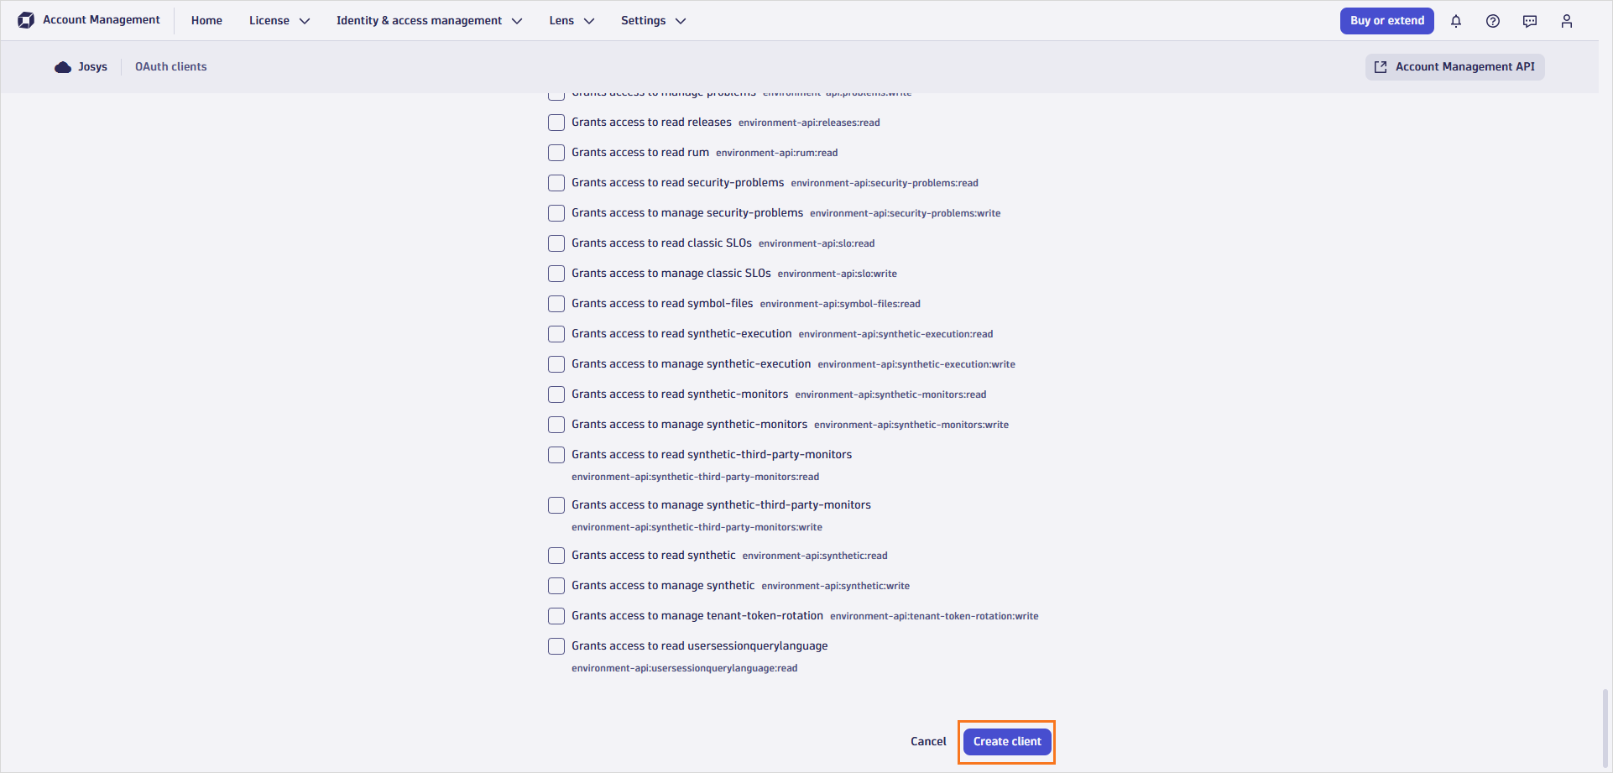Check read synthetic-monitors permission
The height and width of the screenshot is (773, 1613).
556,394
